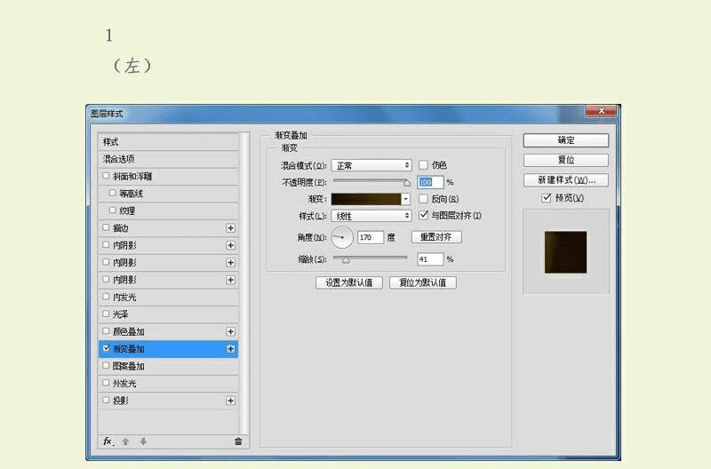
Task: Click the plus icon on 渐变叠加 row
Action: click(230, 349)
